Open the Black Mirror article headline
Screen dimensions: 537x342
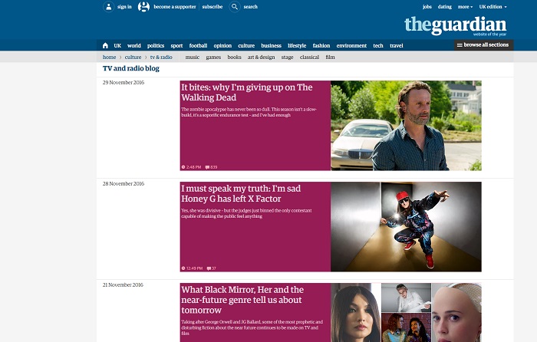[242, 300]
